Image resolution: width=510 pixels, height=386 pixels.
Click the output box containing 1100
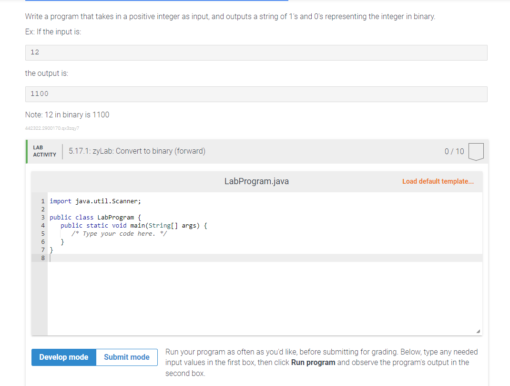[256, 94]
